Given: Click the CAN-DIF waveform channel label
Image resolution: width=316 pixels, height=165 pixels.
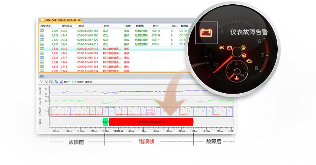Looking at the screenshot, I should pyautogui.click(x=40, y=112).
